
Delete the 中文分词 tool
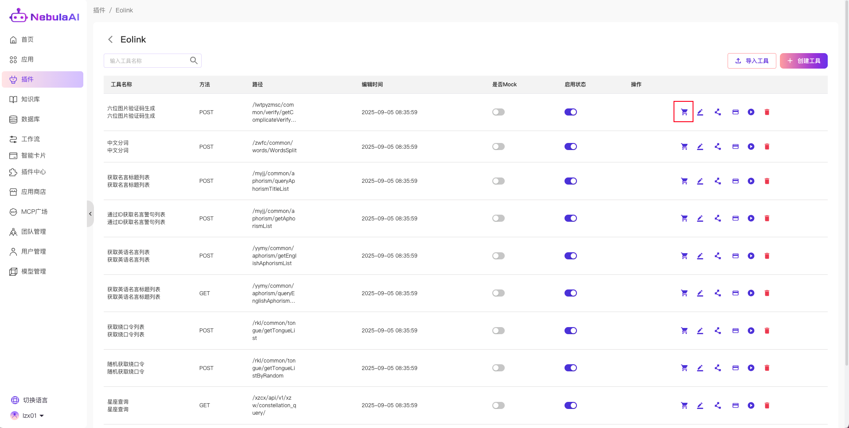click(767, 147)
